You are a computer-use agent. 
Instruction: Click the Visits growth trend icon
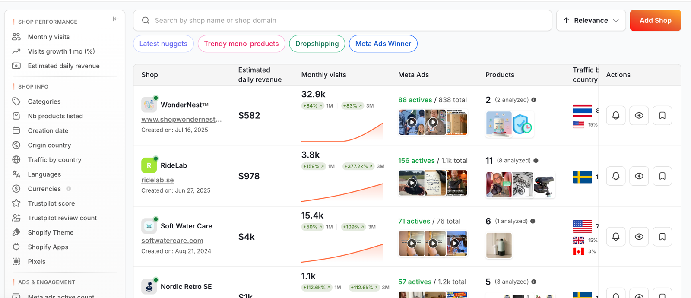click(16, 51)
